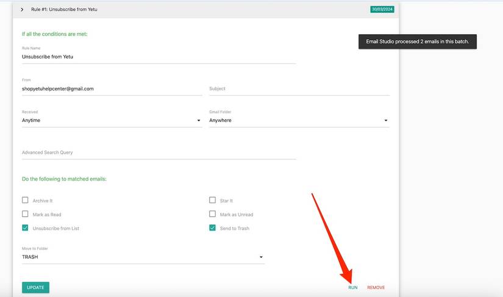Click the processed emails notification toast
The image size is (503, 297).
click(417, 41)
